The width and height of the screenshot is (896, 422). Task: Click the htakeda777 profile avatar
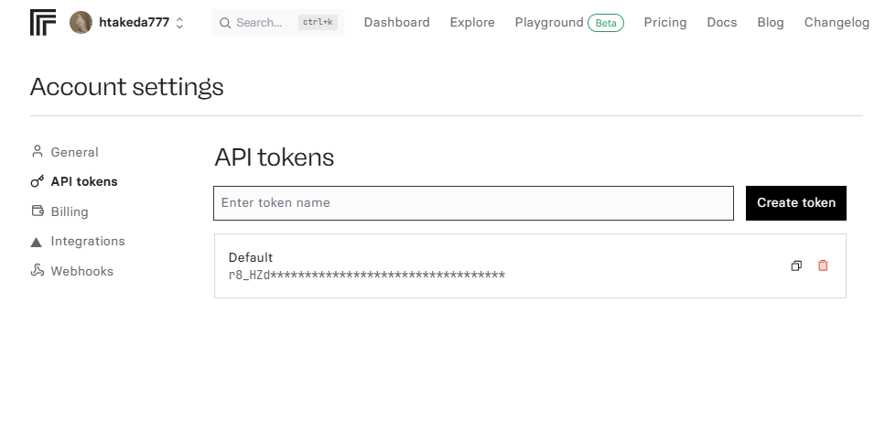[x=81, y=23]
